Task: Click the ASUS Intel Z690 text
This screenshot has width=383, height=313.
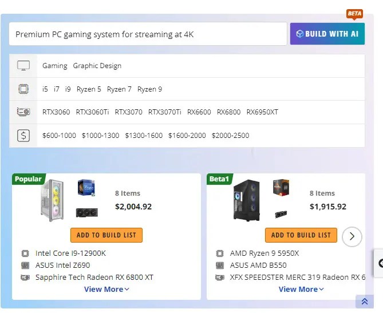Action: (x=63, y=266)
